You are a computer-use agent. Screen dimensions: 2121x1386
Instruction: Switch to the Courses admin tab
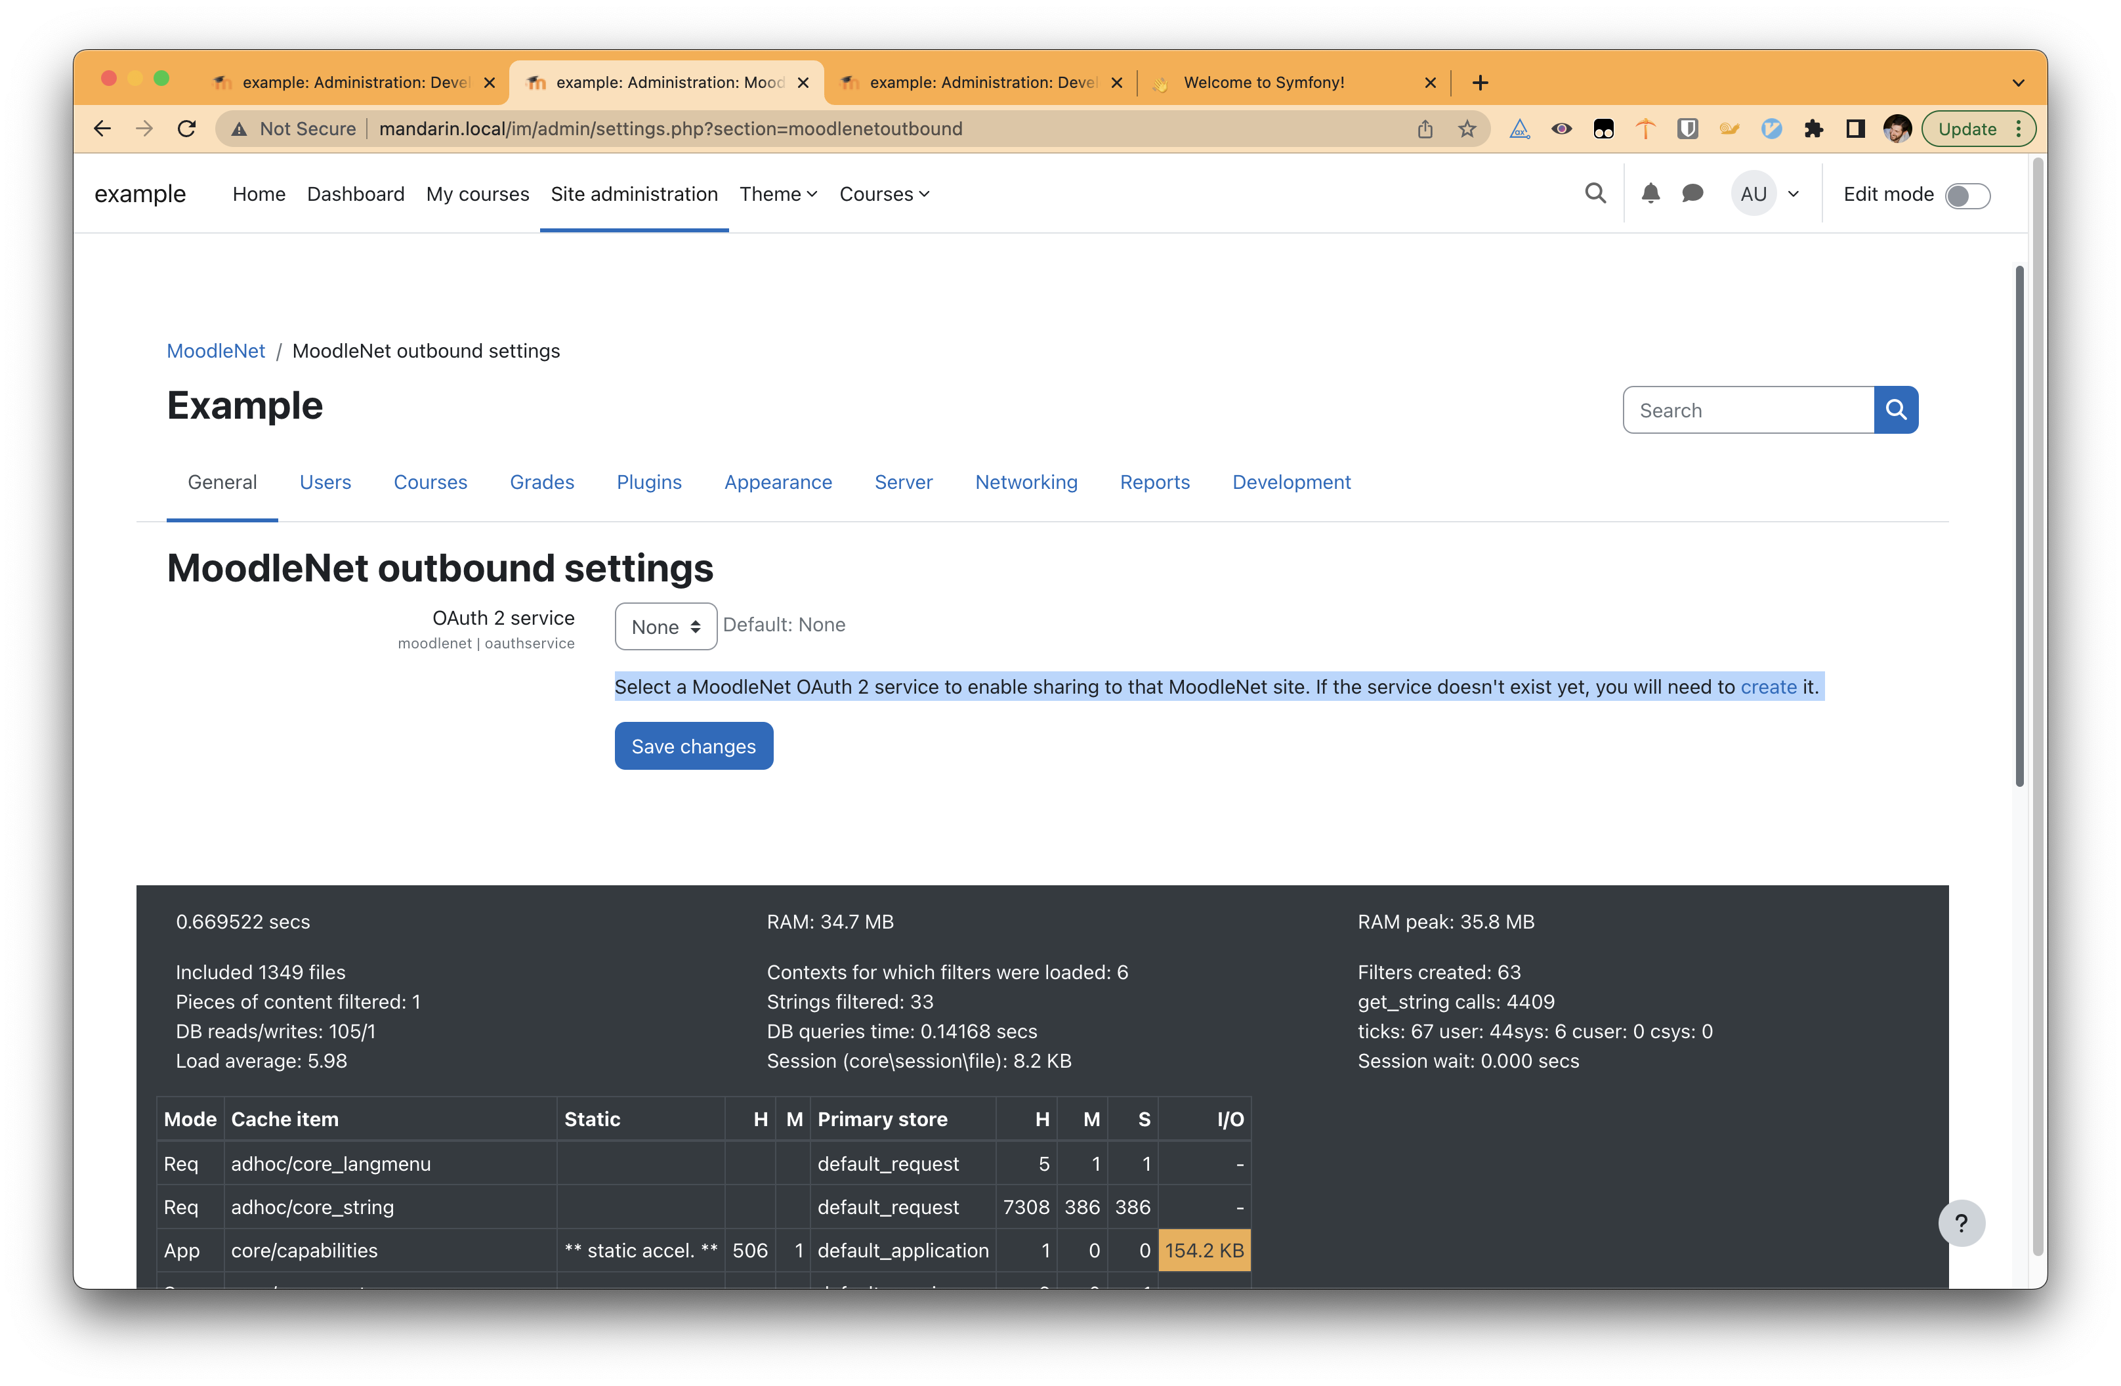point(430,482)
